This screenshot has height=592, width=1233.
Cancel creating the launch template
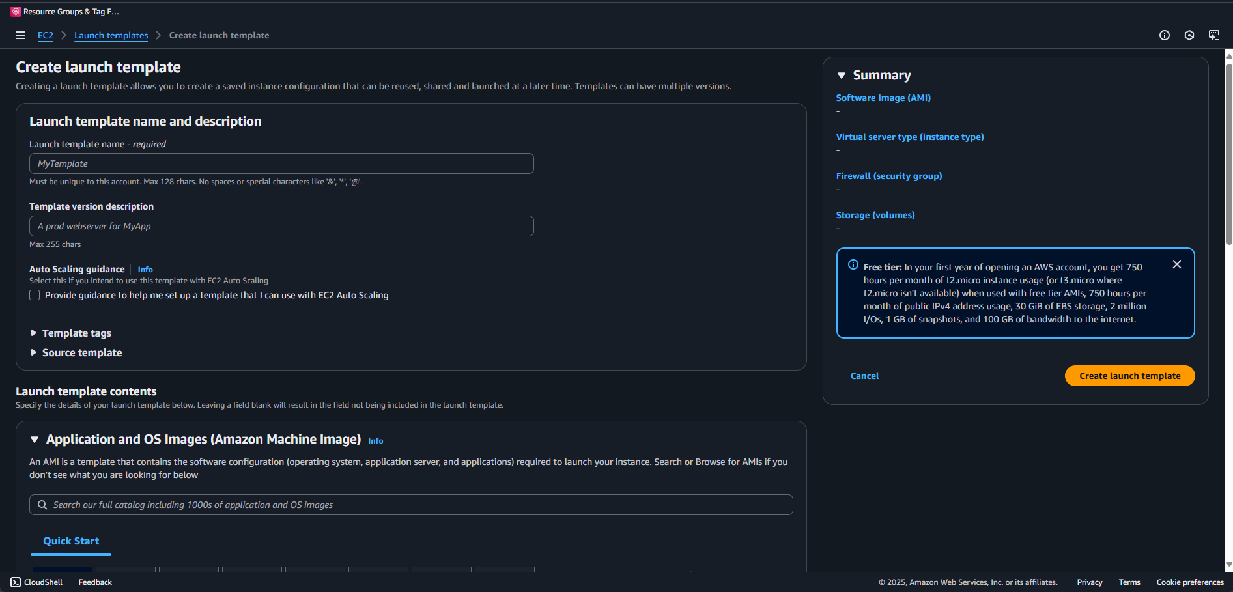point(864,376)
